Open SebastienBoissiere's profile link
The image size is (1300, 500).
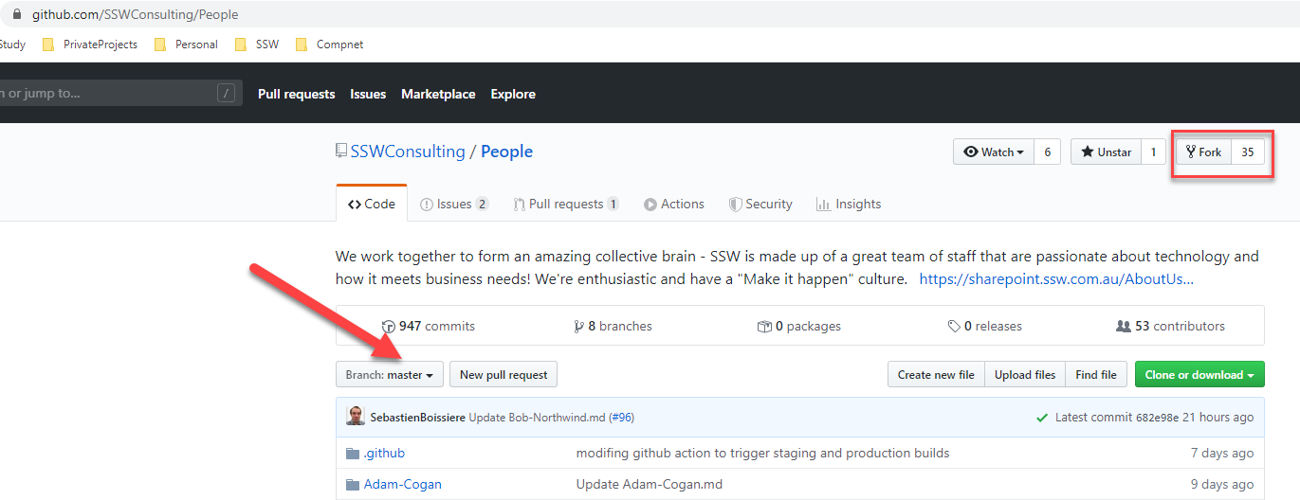(418, 418)
